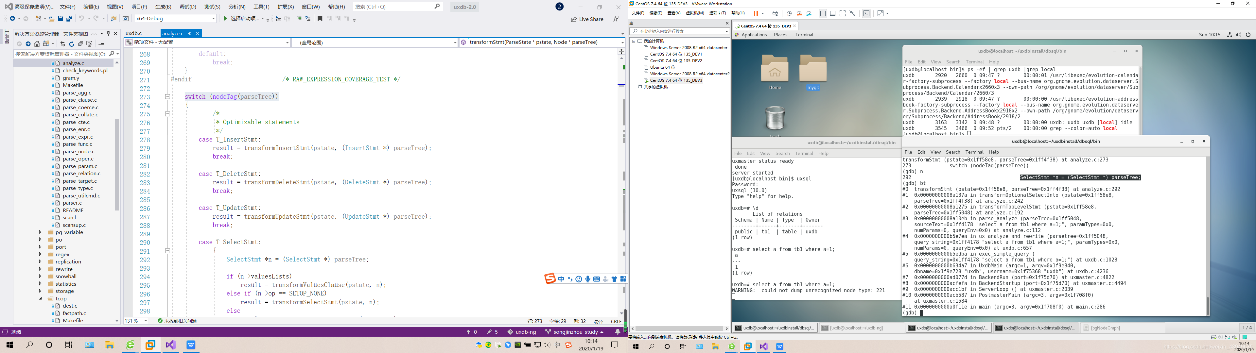Click the CentOS volume speaker icon
Viewport: 1256px width, 353px height.
[x=1238, y=35]
